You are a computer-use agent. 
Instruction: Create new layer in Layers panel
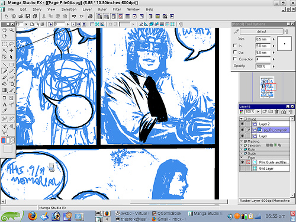tap(265, 112)
